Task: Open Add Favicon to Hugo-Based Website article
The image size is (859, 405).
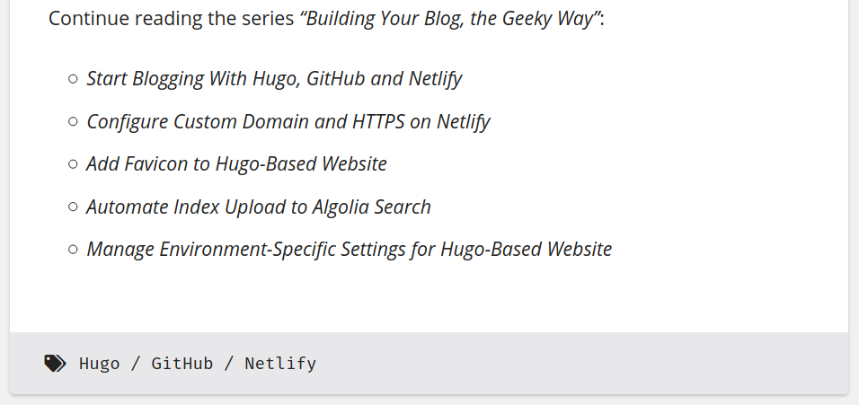Action: point(236,164)
